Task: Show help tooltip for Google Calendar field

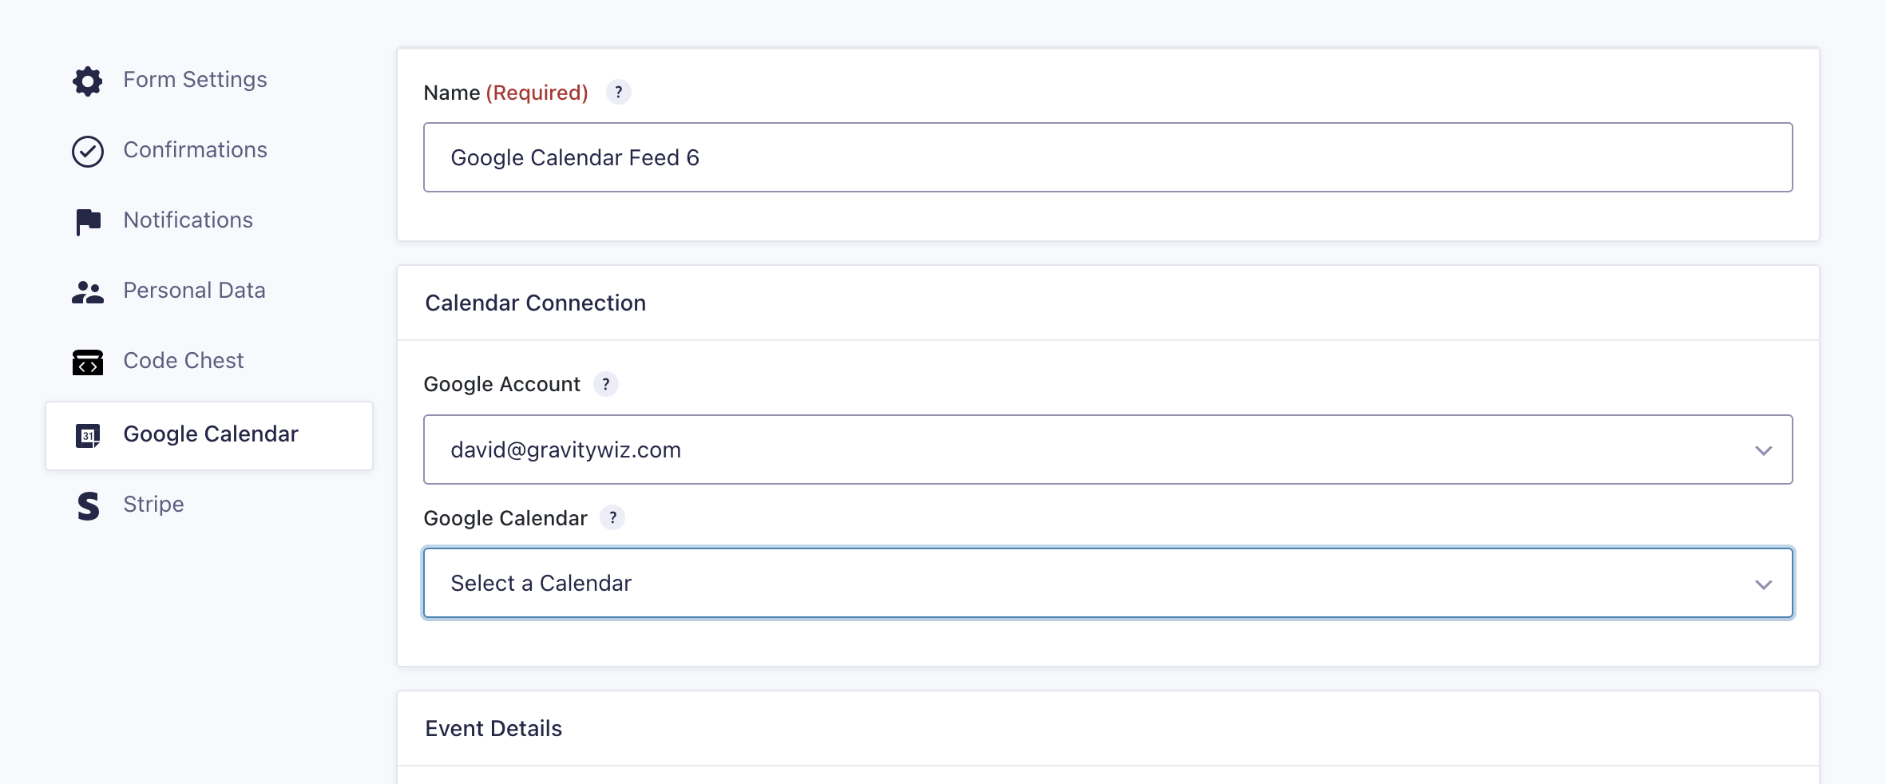Action: coord(612,518)
